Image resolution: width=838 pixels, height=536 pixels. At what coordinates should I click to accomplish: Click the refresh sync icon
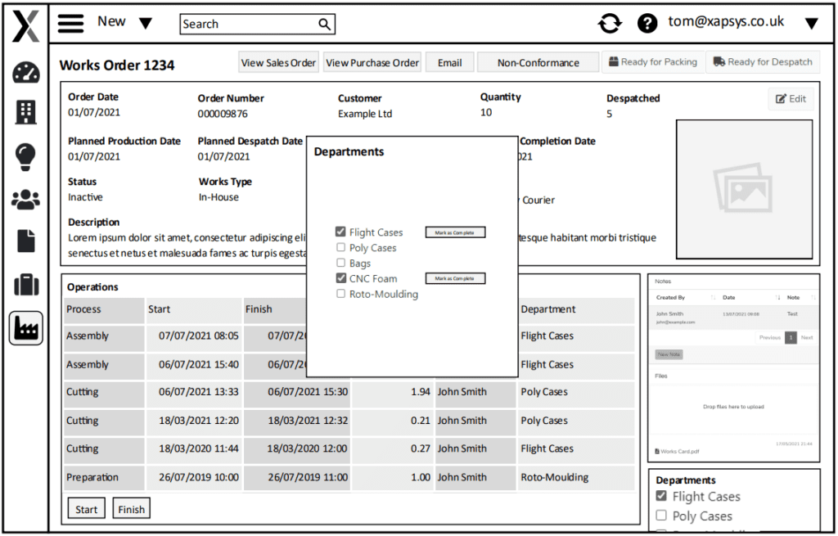(x=610, y=24)
